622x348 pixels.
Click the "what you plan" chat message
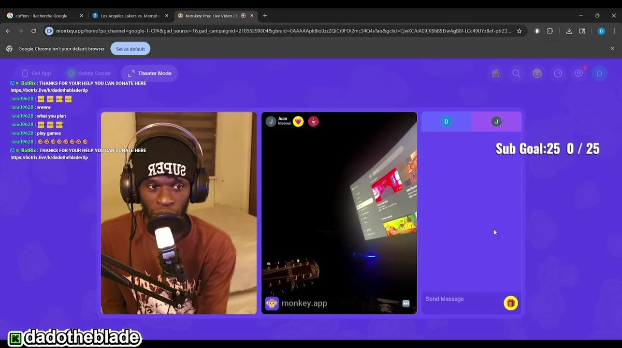click(x=51, y=116)
